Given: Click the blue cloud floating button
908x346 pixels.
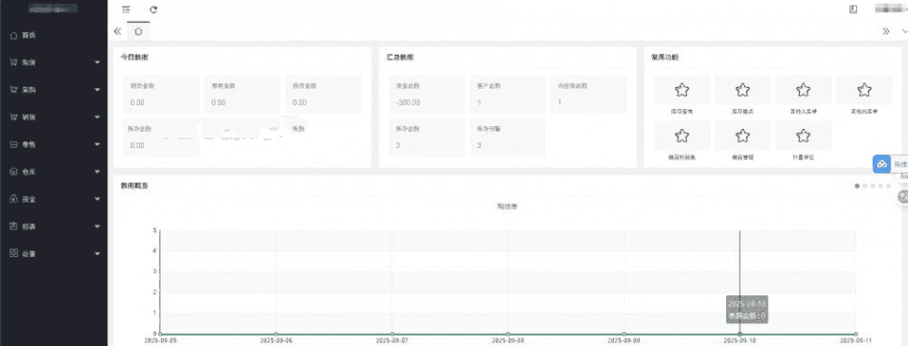Looking at the screenshot, I should coord(881,164).
